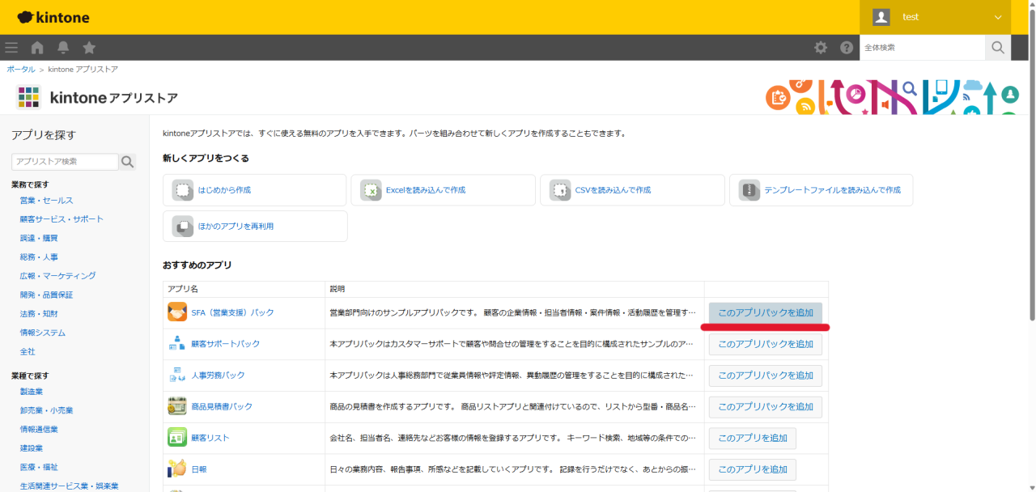Open the 日報 app link
Screen dimensions: 1036x492
click(199, 469)
